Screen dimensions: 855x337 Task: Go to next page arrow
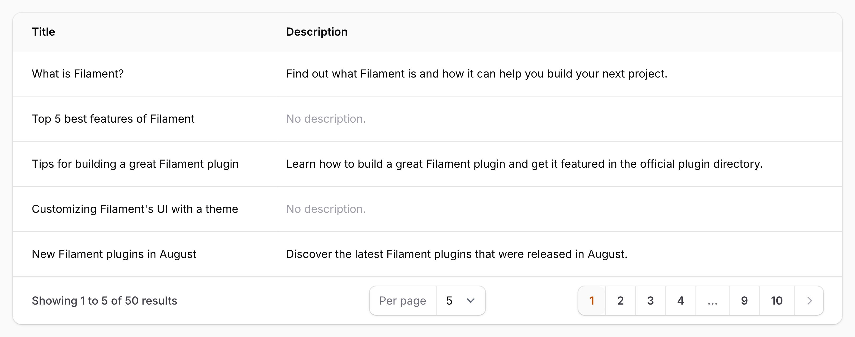coord(809,301)
